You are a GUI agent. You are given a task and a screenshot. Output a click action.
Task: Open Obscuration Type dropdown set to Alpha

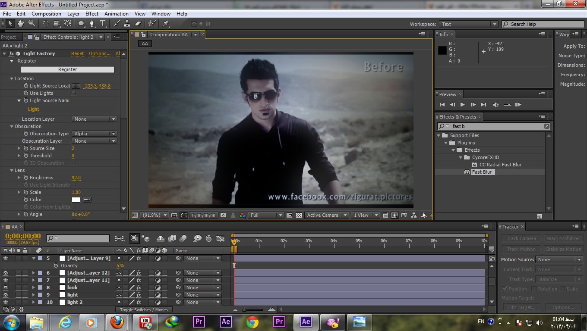(x=95, y=134)
